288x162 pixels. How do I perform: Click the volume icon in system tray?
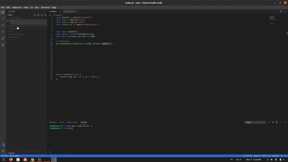tap(272, 160)
